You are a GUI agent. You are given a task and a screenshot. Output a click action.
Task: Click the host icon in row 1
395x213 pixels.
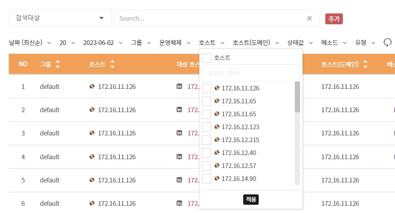[x=92, y=86]
